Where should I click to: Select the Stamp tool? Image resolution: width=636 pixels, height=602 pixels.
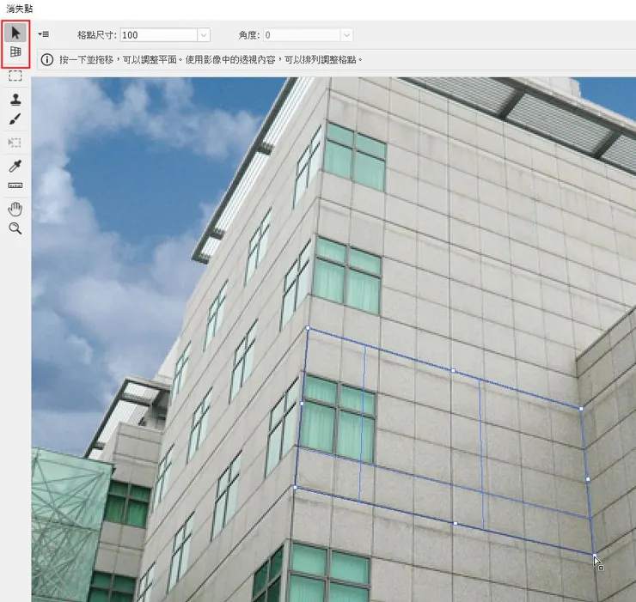point(15,100)
